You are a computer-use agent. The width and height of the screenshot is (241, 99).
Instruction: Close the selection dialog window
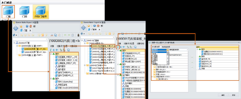tap(239, 42)
